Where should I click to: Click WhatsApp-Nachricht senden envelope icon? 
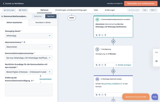point(97,79)
